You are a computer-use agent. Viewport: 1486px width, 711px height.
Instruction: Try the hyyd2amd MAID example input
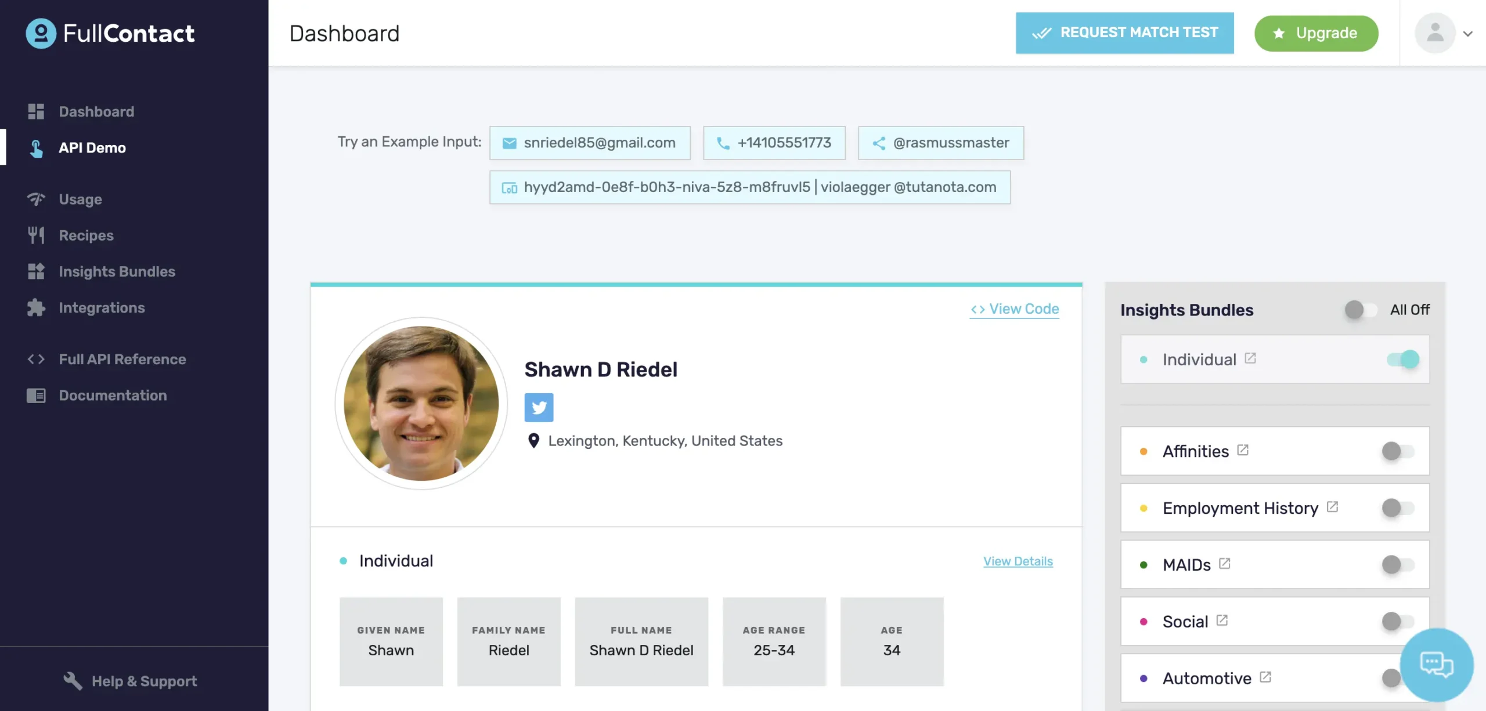[749, 187]
